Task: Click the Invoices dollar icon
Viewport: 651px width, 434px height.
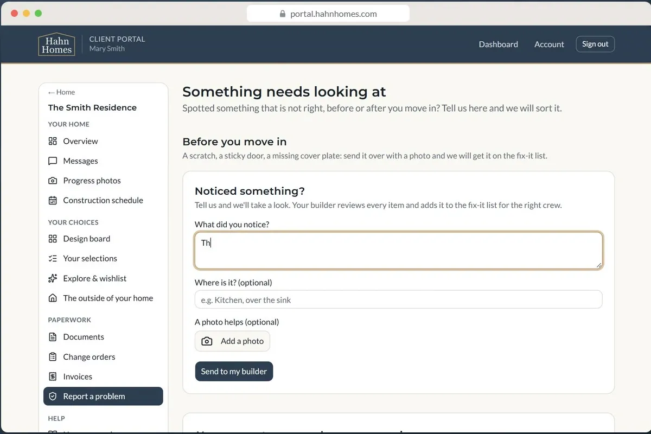Action: 53,376
